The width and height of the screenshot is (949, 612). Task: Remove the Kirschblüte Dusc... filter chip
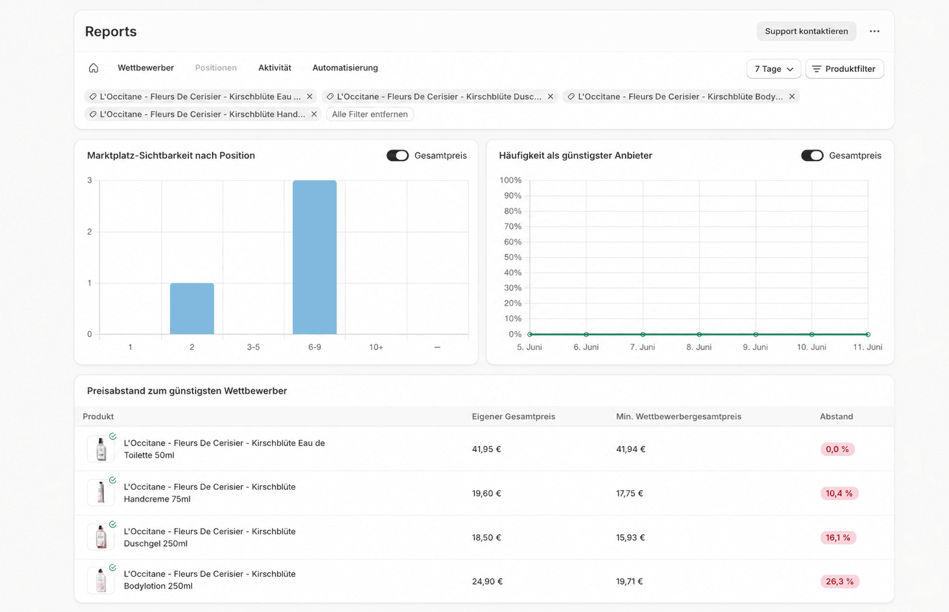[550, 97]
